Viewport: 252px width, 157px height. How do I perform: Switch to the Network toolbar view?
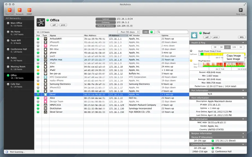(x=19, y=10)
